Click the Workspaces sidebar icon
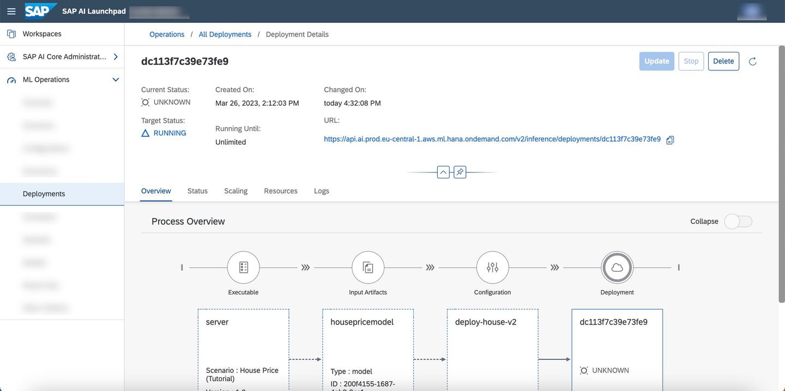This screenshot has height=391, width=785. click(11, 34)
